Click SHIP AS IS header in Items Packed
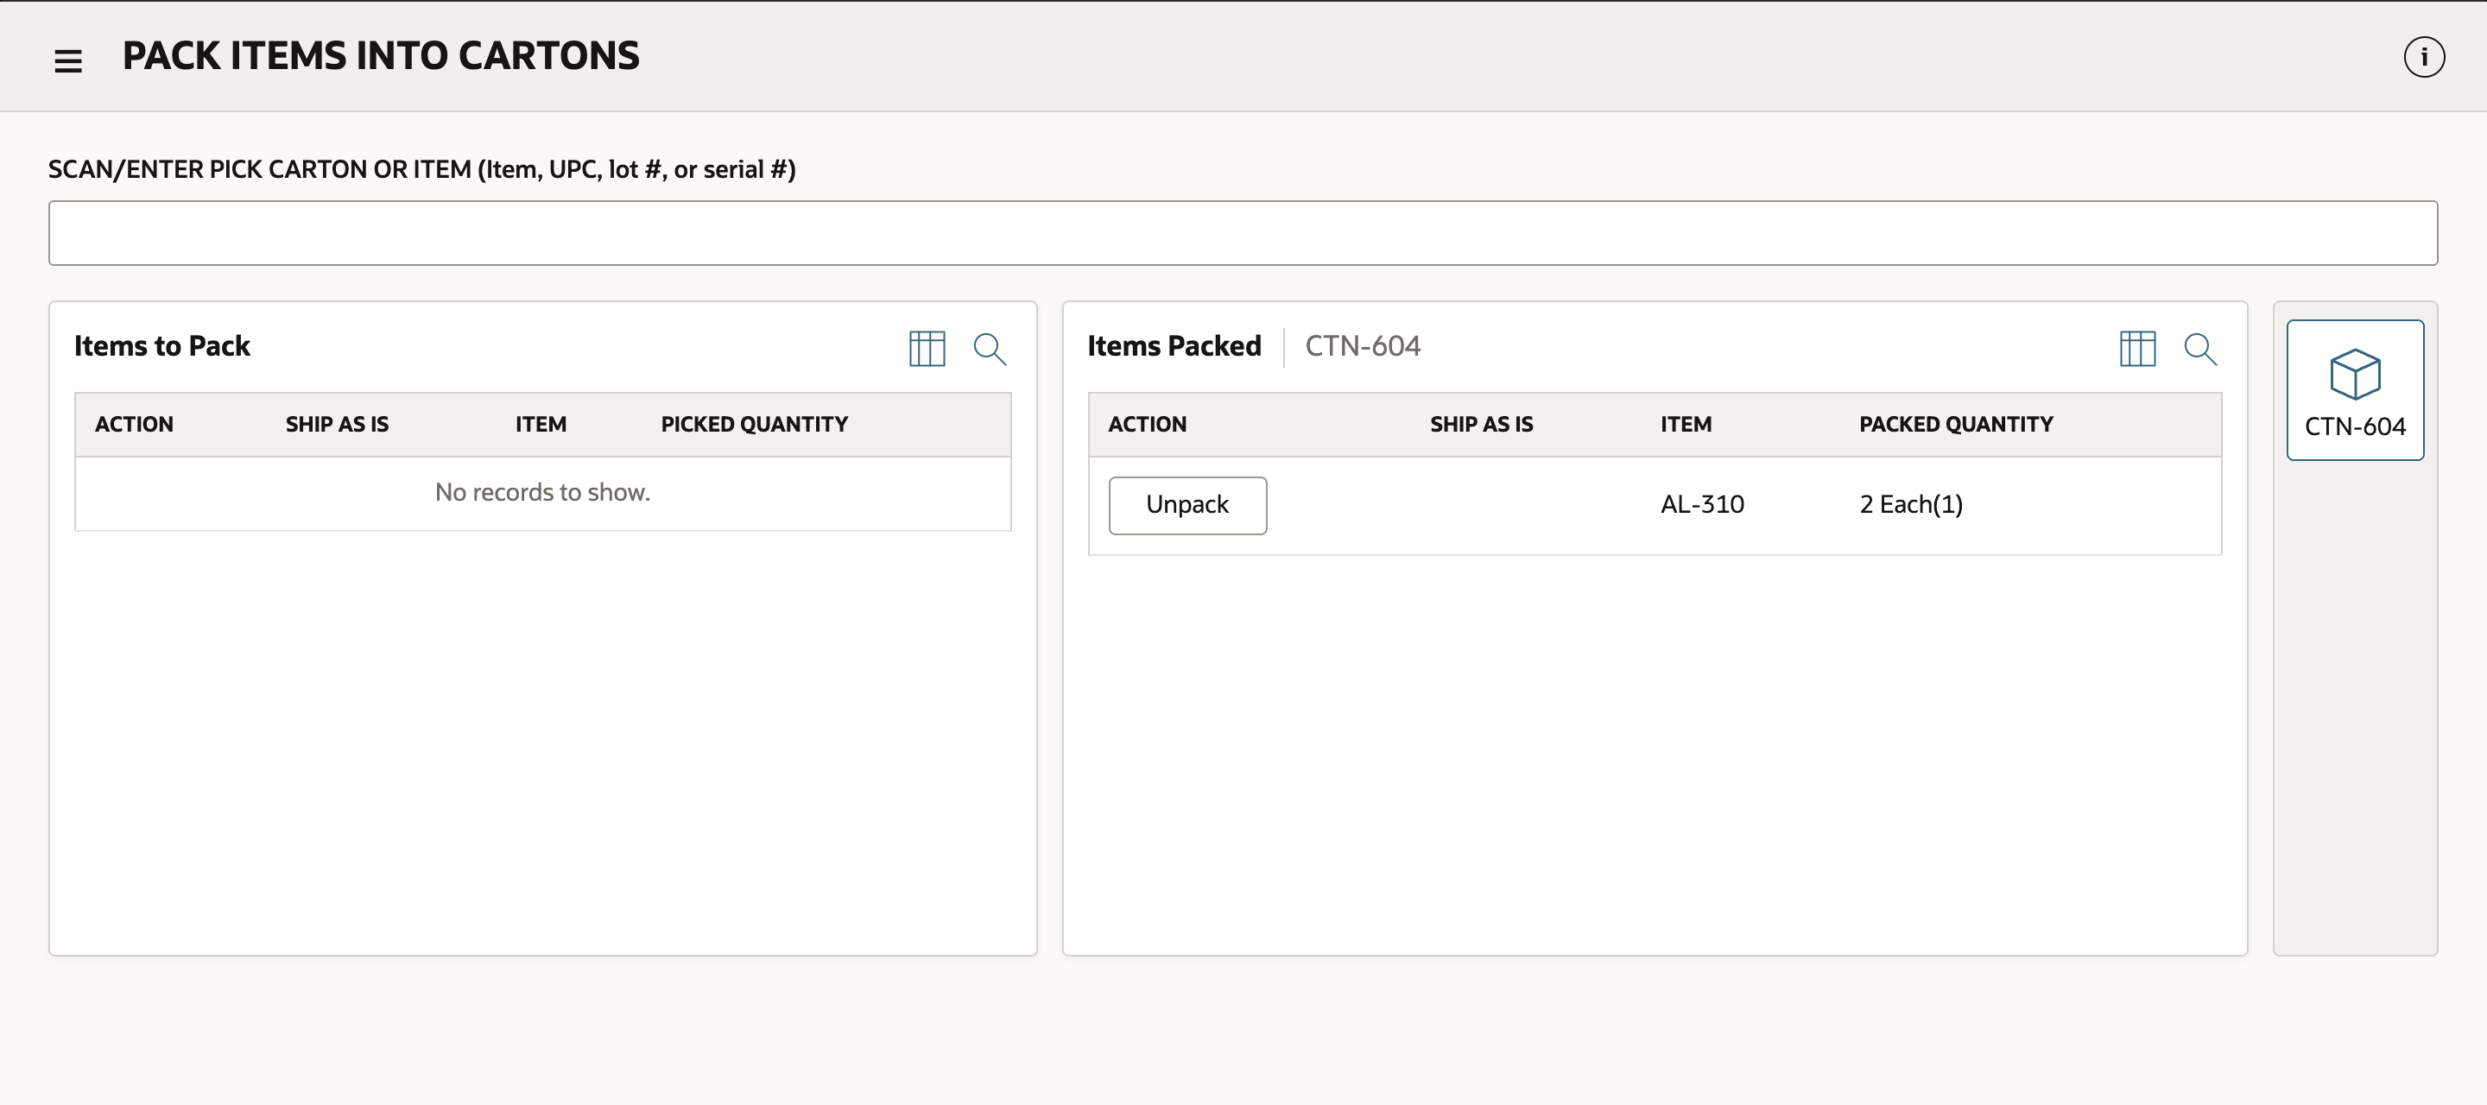The height and width of the screenshot is (1105, 2487). click(1481, 425)
